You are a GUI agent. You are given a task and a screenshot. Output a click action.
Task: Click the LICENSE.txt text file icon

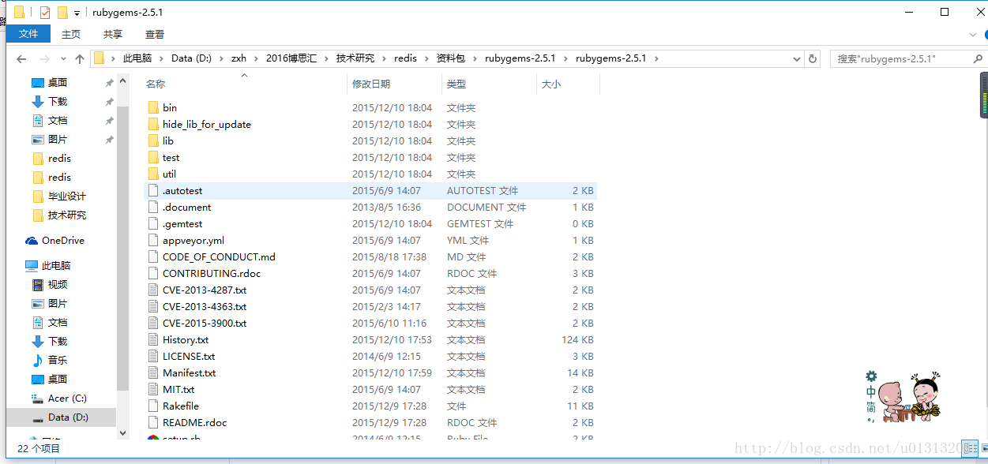point(153,356)
